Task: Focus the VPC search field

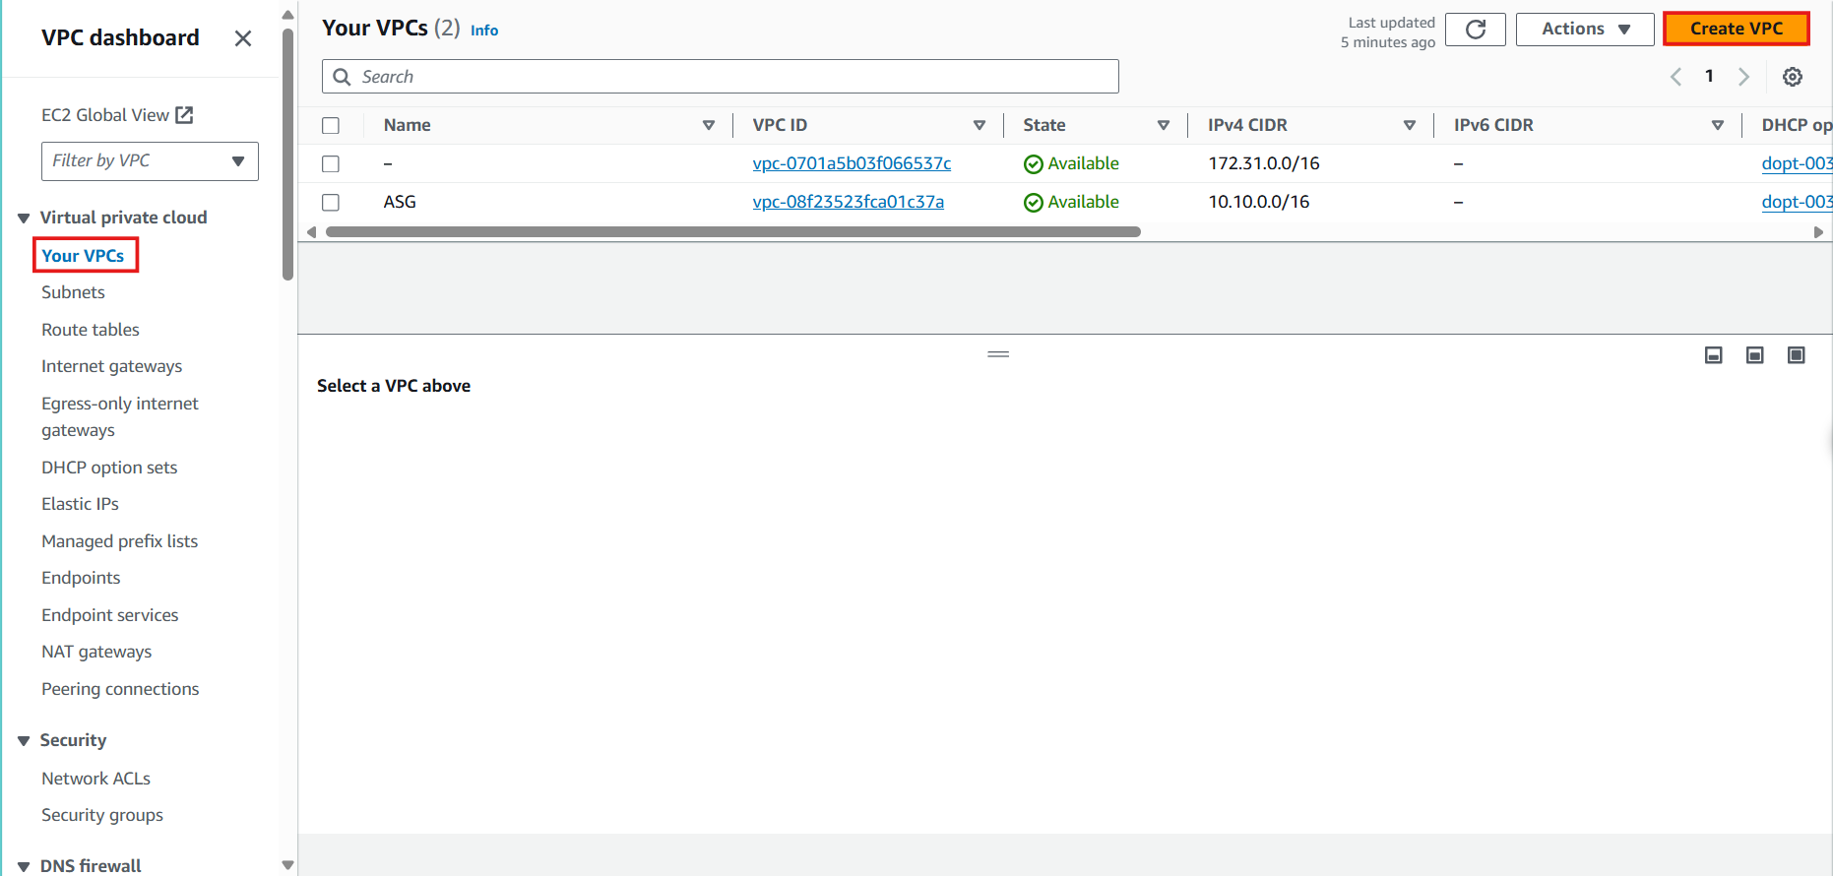Action: click(x=721, y=77)
